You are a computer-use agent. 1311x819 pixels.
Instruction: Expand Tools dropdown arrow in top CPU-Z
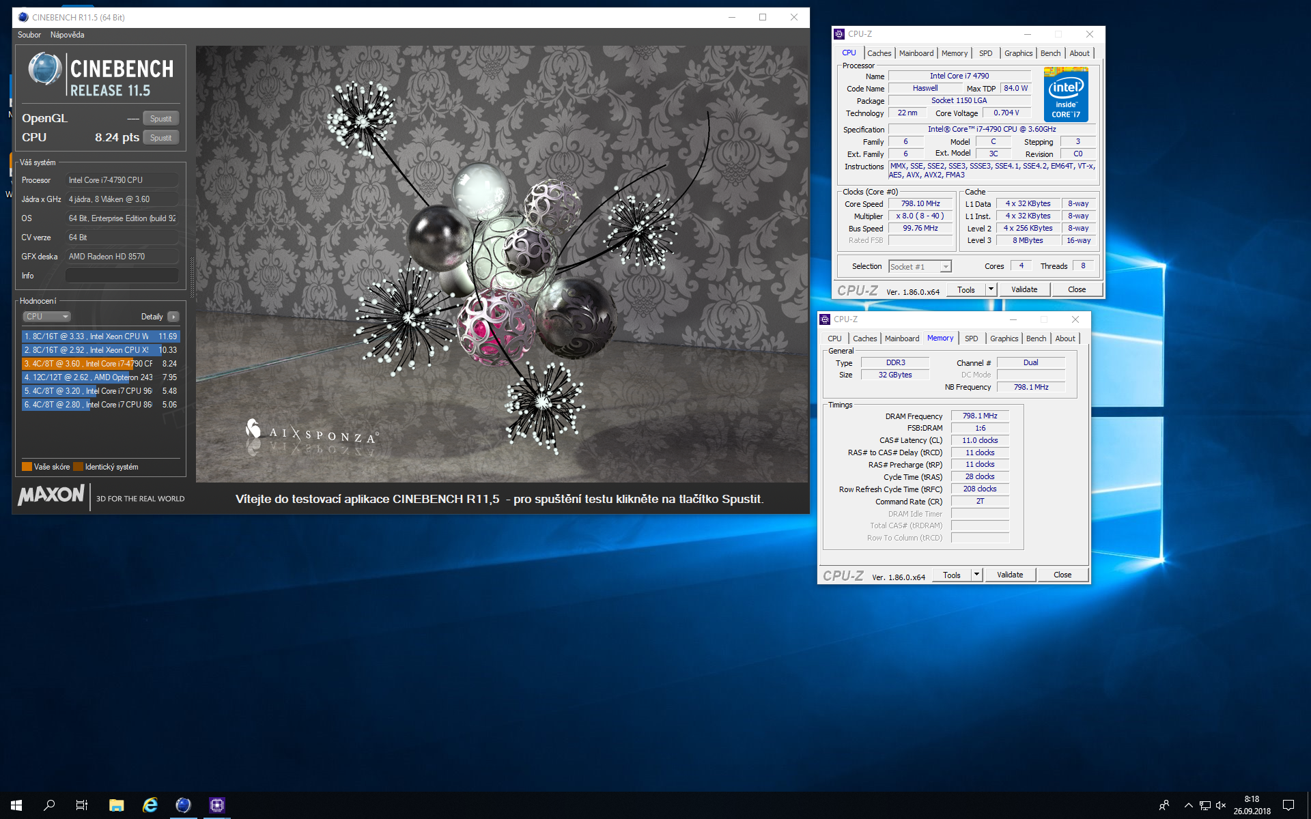(x=991, y=289)
